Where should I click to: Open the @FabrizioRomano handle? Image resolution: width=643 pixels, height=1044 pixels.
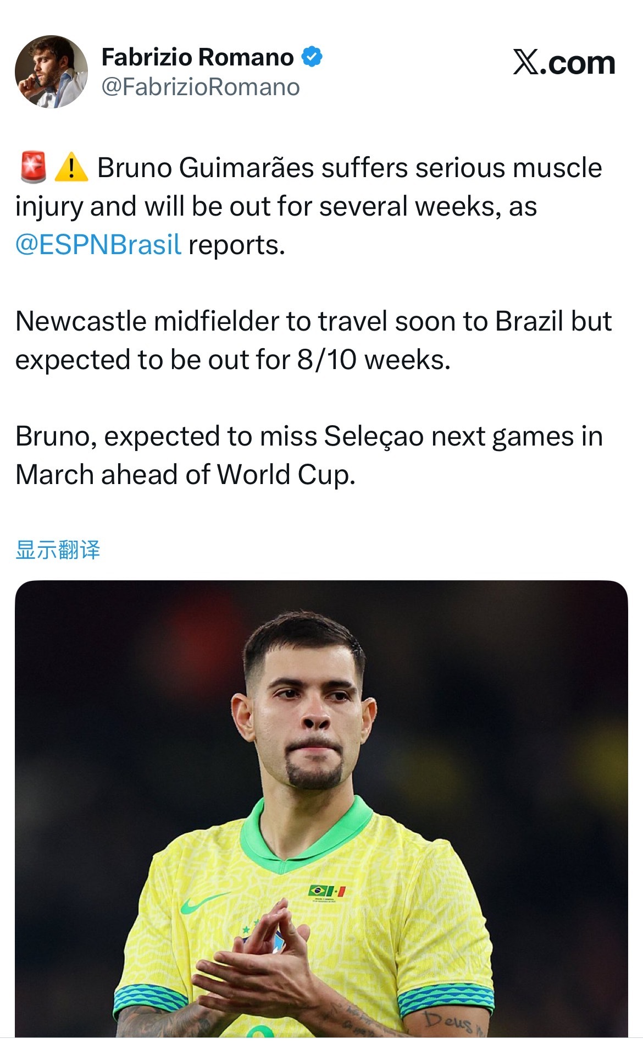coord(201,87)
